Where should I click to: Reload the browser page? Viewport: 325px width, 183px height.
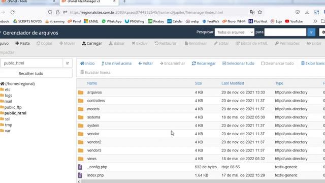[12, 12]
